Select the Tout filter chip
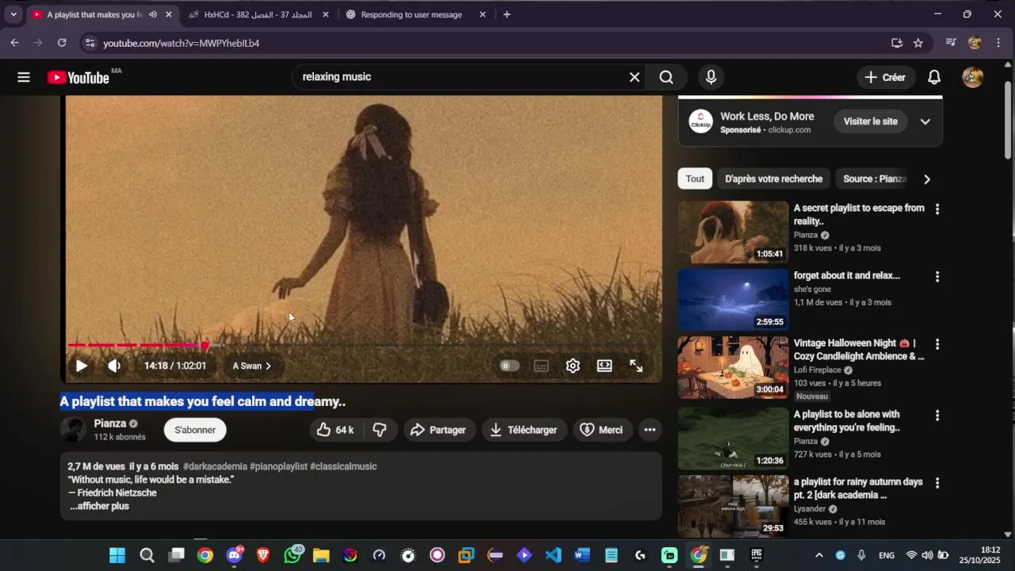Viewport: 1015px width, 571px height. pos(695,178)
